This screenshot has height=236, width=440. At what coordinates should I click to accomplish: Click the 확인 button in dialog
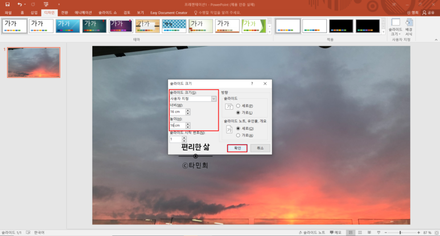pos(237,148)
